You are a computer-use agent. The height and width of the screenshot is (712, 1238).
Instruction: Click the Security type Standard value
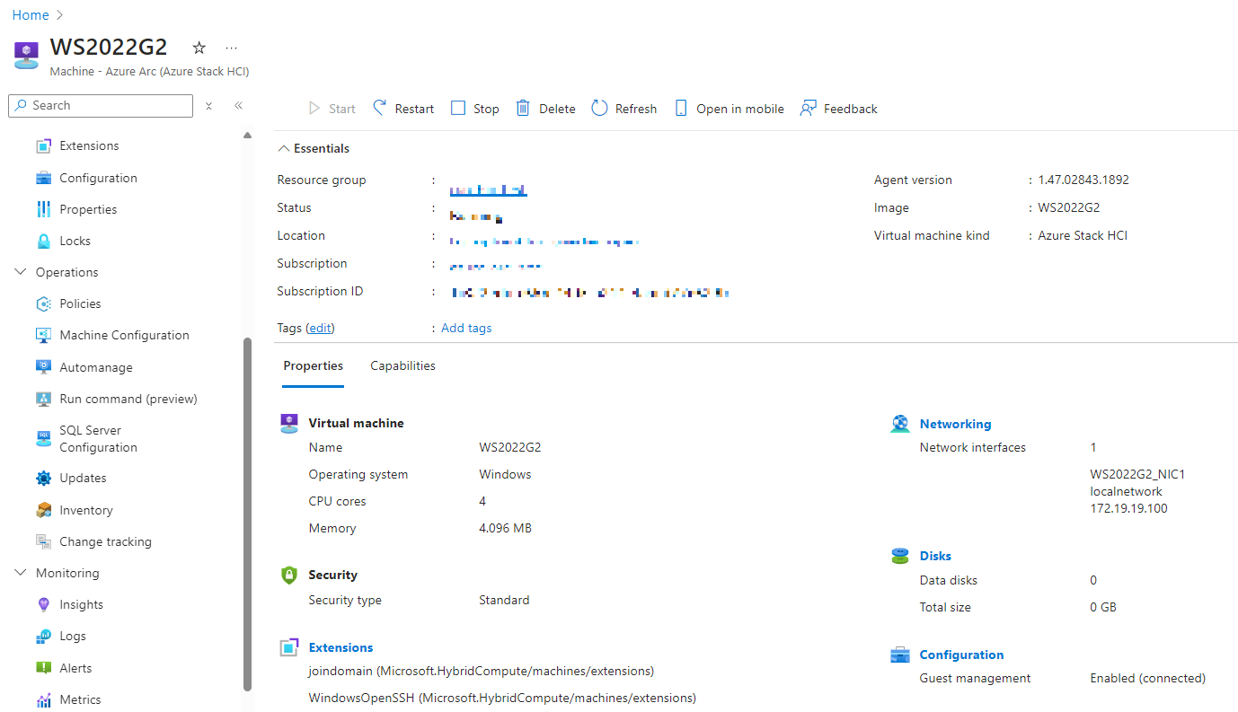coord(504,600)
